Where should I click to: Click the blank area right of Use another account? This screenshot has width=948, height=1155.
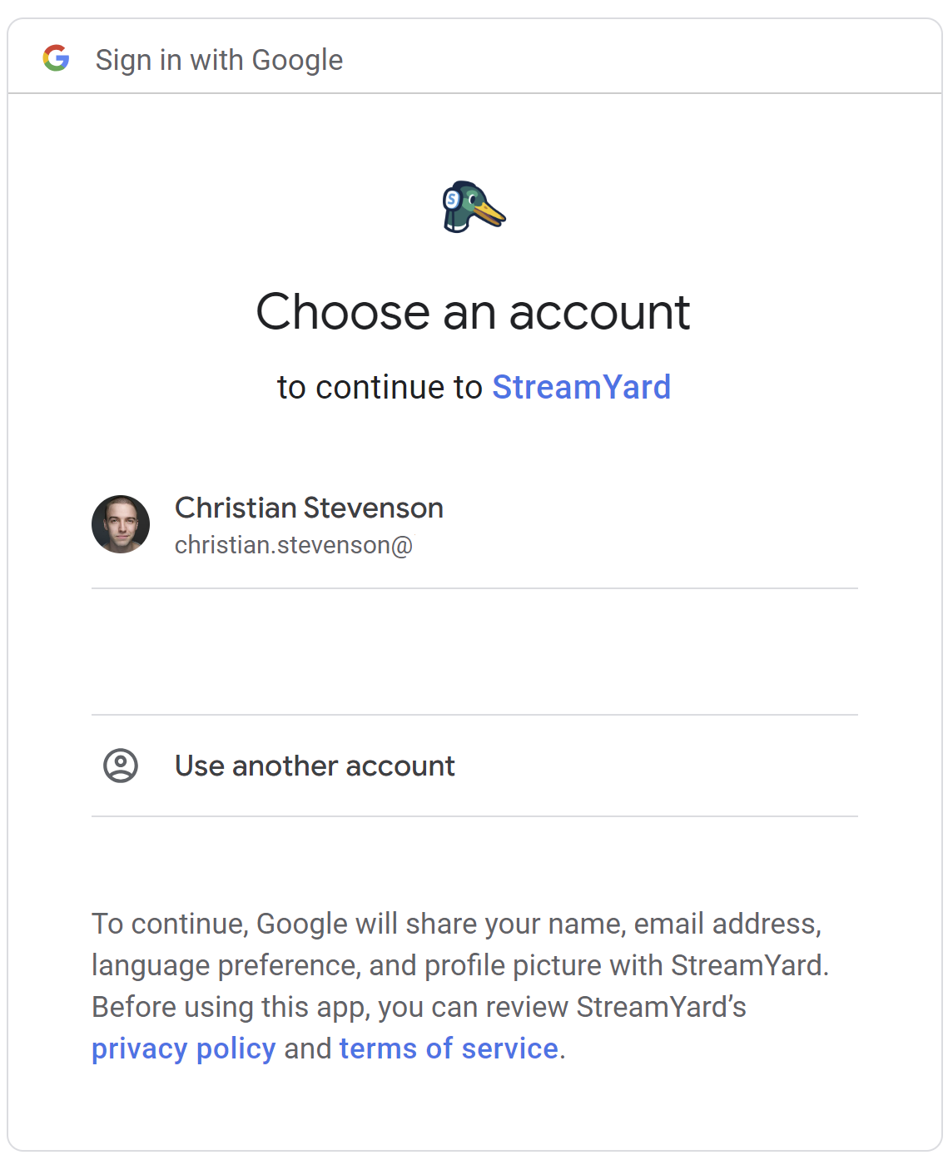(657, 766)
